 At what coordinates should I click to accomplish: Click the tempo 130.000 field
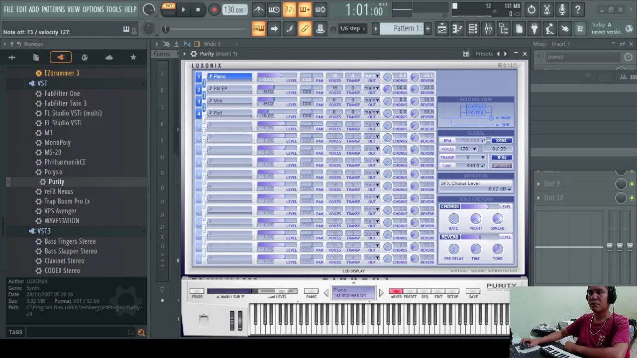(234, 10)
